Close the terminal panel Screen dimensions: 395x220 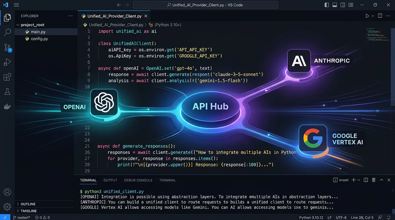pos(389,180)
